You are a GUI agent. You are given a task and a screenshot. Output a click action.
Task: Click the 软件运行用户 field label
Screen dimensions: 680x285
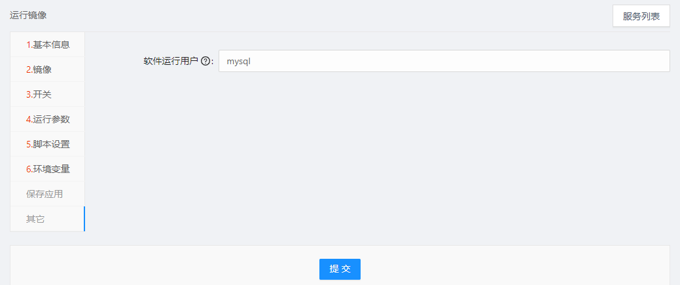point(171,62)
